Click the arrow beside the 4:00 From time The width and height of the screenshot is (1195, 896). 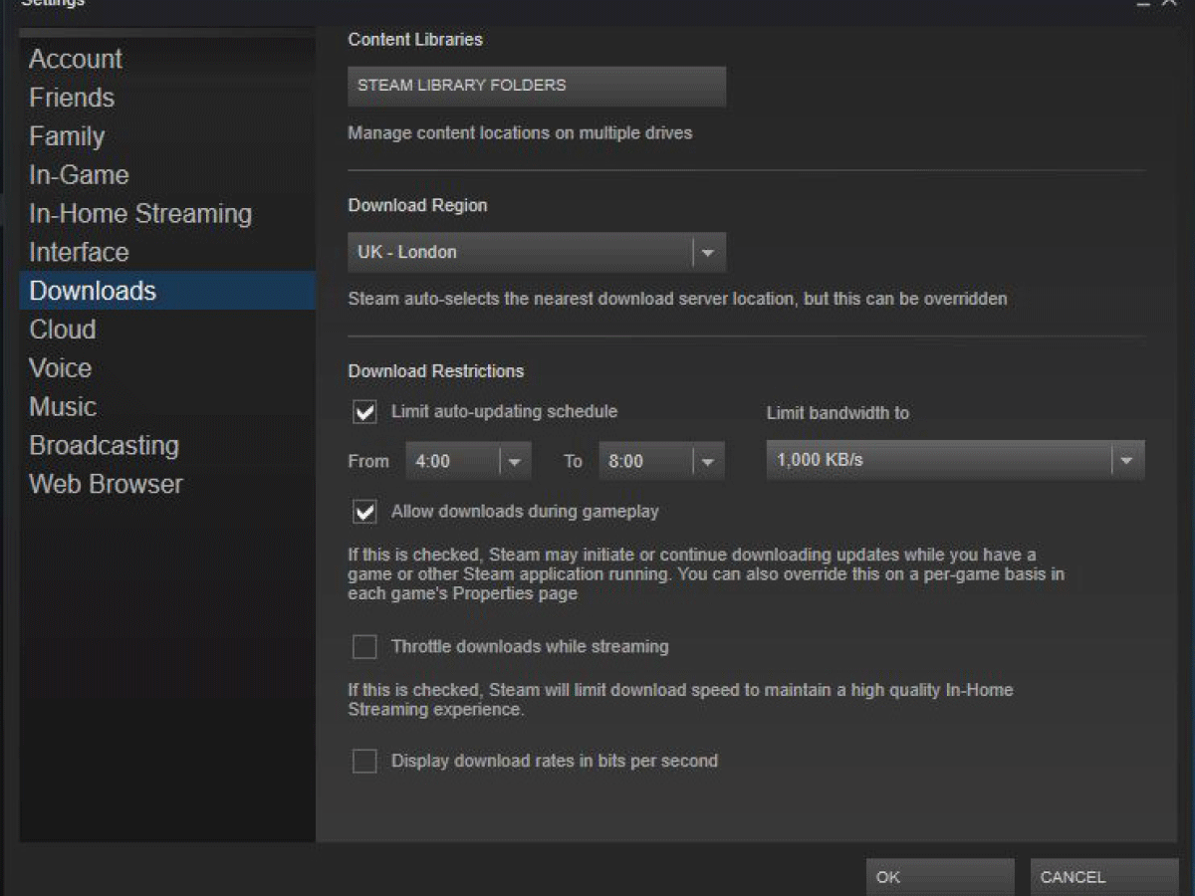[515, 462]
